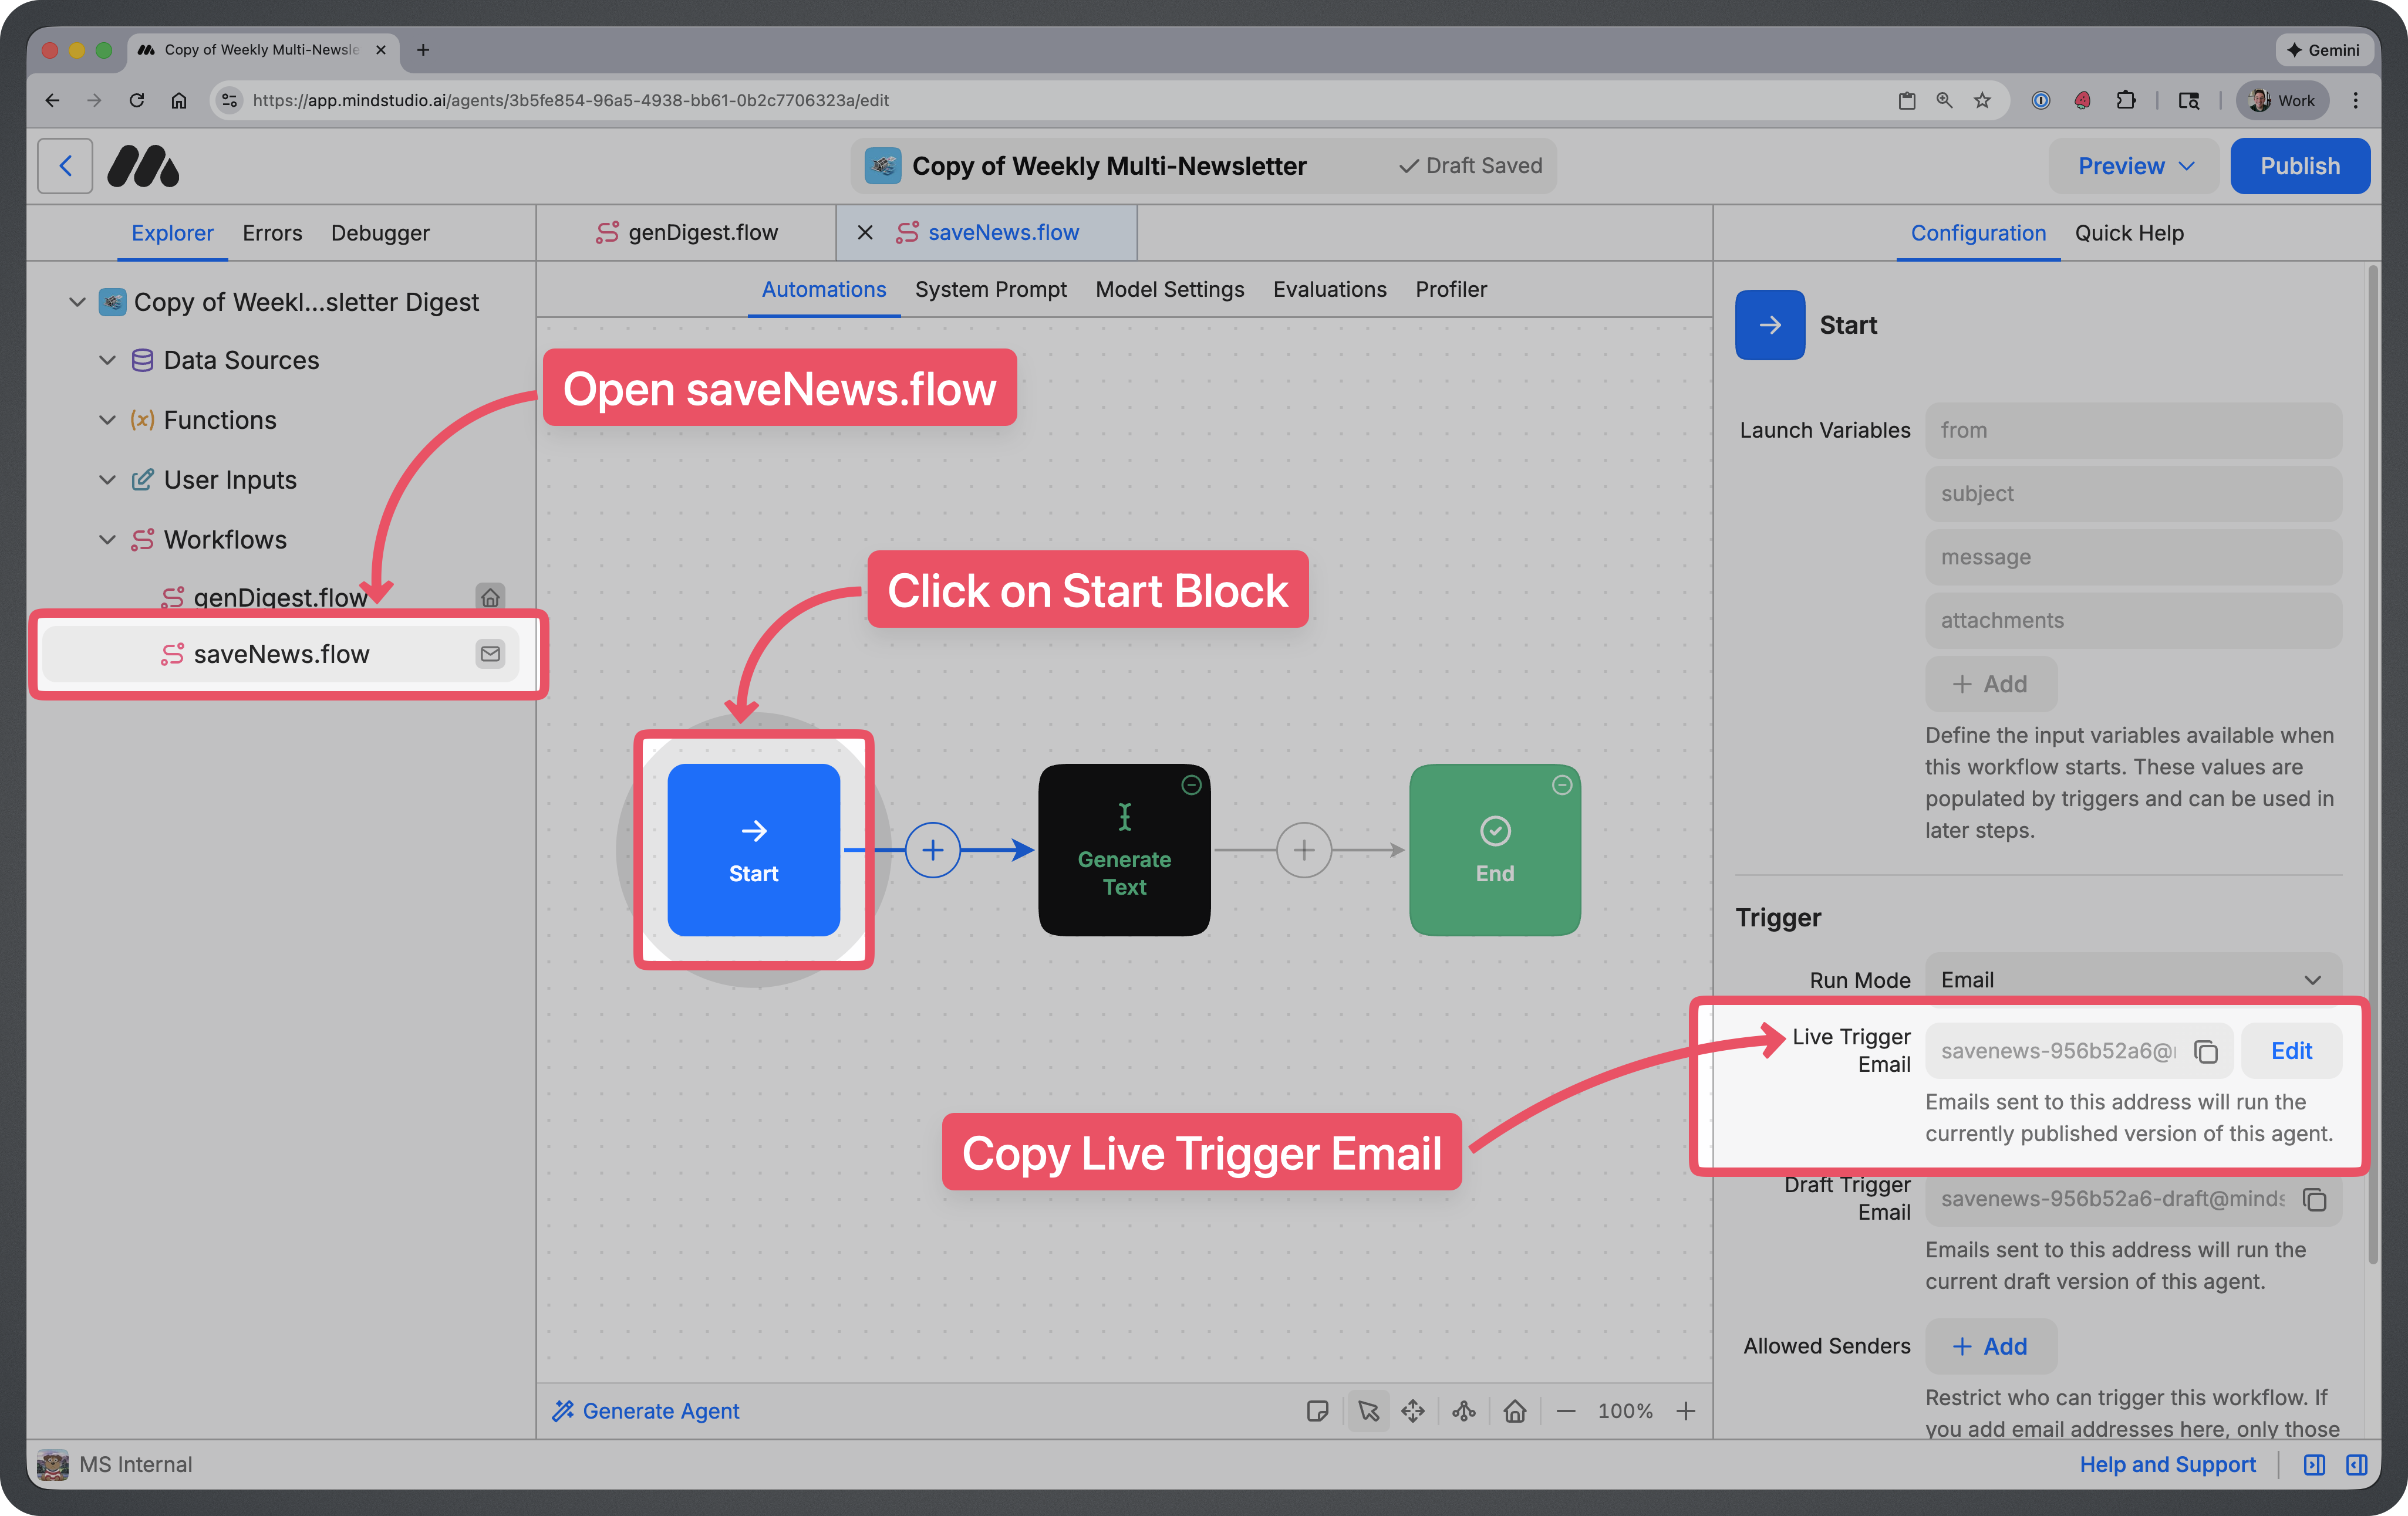This screenshot has height=1516, width=2408.
Task: Click the Publish button
Action: (x=2300, y=166)
